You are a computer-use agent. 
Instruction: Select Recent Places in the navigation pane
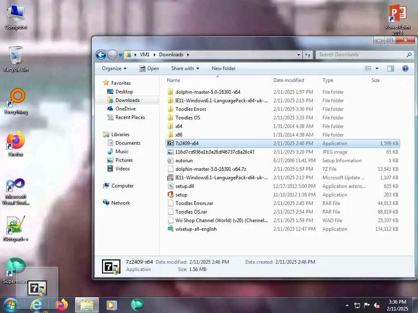126,117
